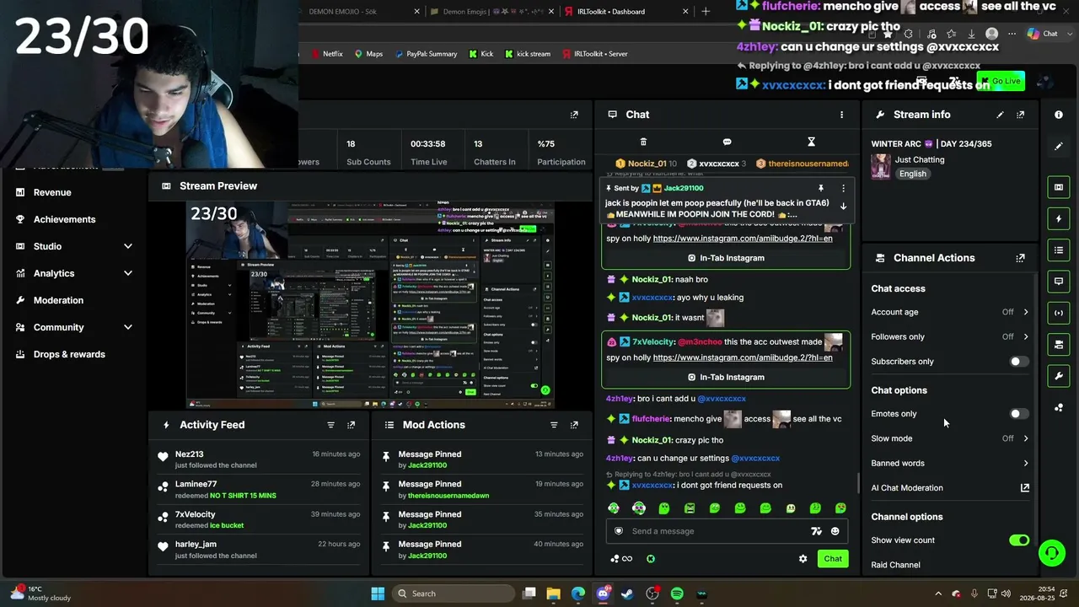Pop out the Mod Actions panel

[574, 425]
